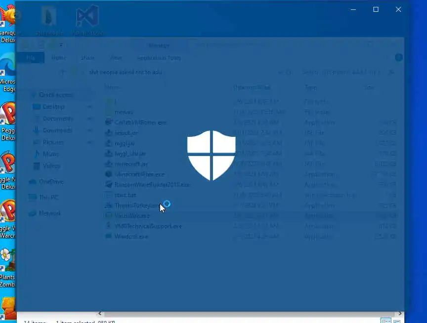Open Downloads in the navigation pane

pos(57,130)
